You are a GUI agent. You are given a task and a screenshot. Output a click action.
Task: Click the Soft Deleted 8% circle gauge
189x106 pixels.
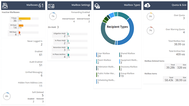pos(7,96)
